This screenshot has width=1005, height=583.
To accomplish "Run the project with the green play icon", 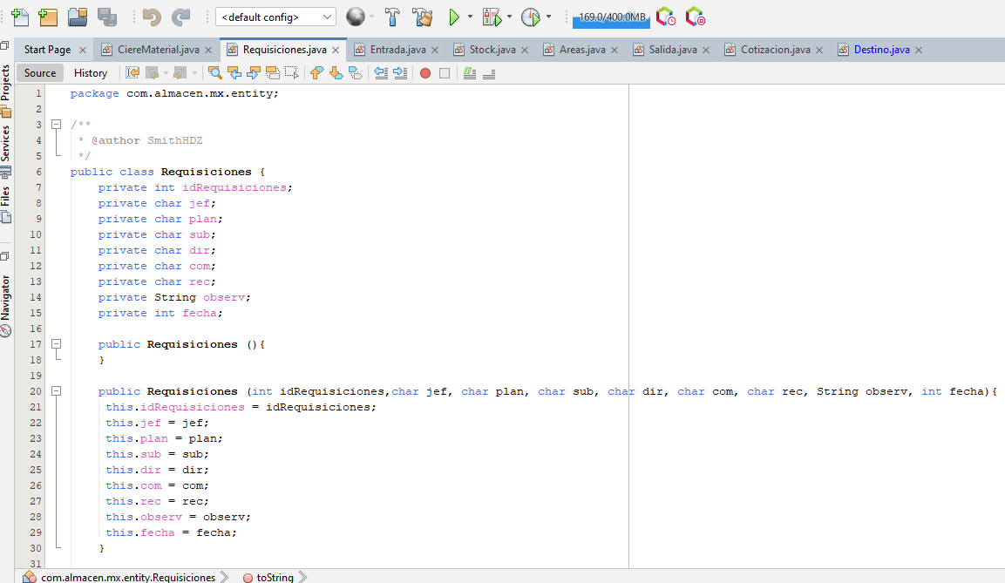I will [454, 17].
